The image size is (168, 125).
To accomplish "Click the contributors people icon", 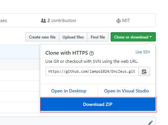I will [43, 21].
